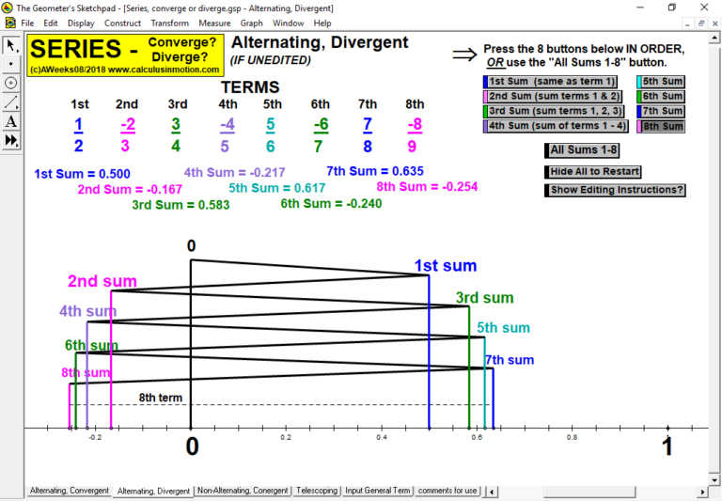
Task: Select the Straightedge segment tool
Action: pyautogui.click(x=11, y=102)
